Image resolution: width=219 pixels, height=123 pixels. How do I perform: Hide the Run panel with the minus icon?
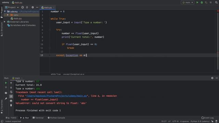click(217, 78)
